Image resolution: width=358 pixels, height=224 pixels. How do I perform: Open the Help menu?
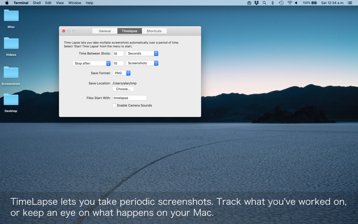click(89, 3)
